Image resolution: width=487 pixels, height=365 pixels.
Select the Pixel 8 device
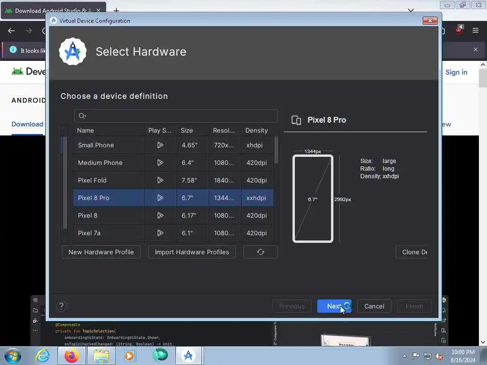tap(173, 215)
